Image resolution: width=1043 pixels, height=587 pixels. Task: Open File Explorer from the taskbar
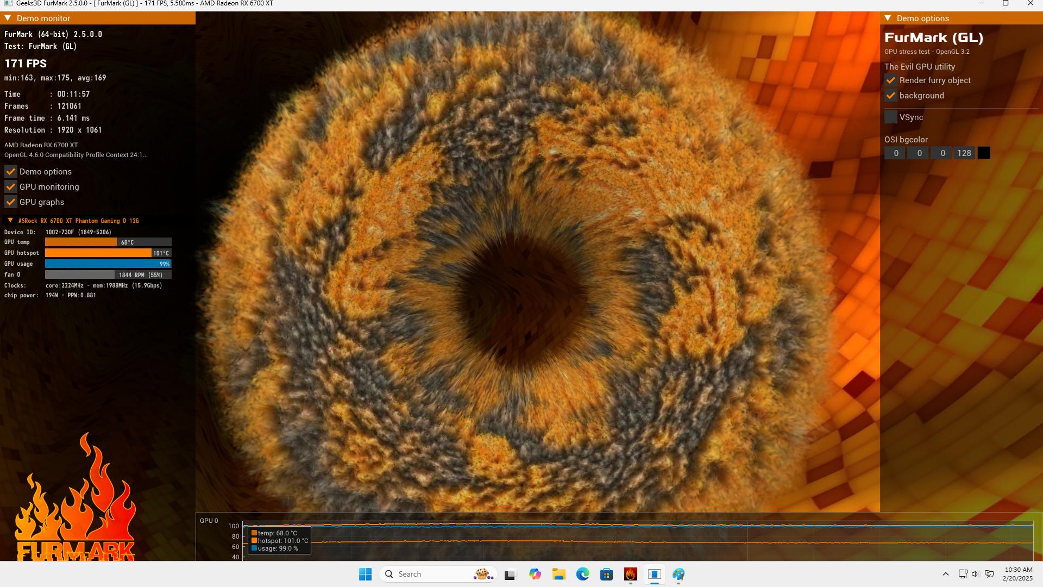pos(559,574)
